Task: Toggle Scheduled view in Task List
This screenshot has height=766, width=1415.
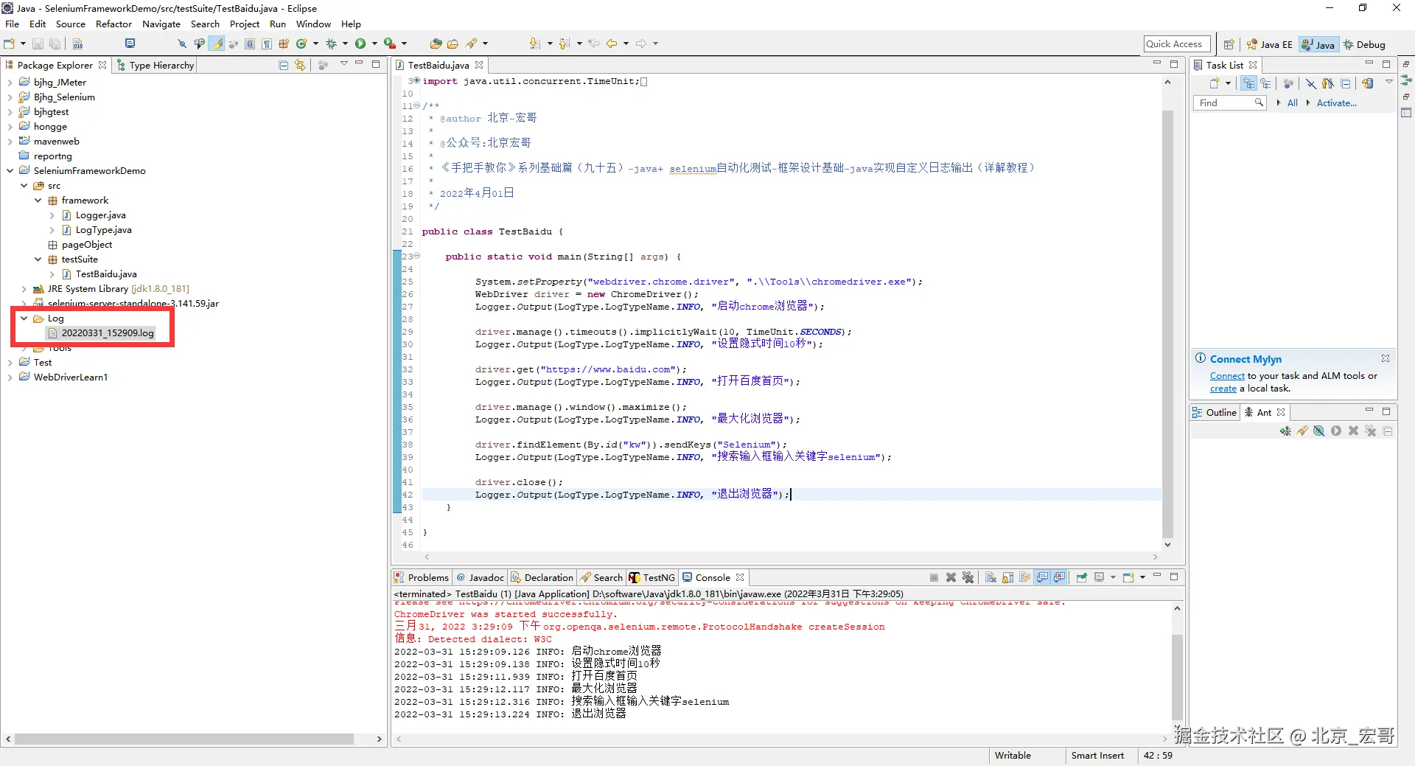Action: pos(1266,83)
